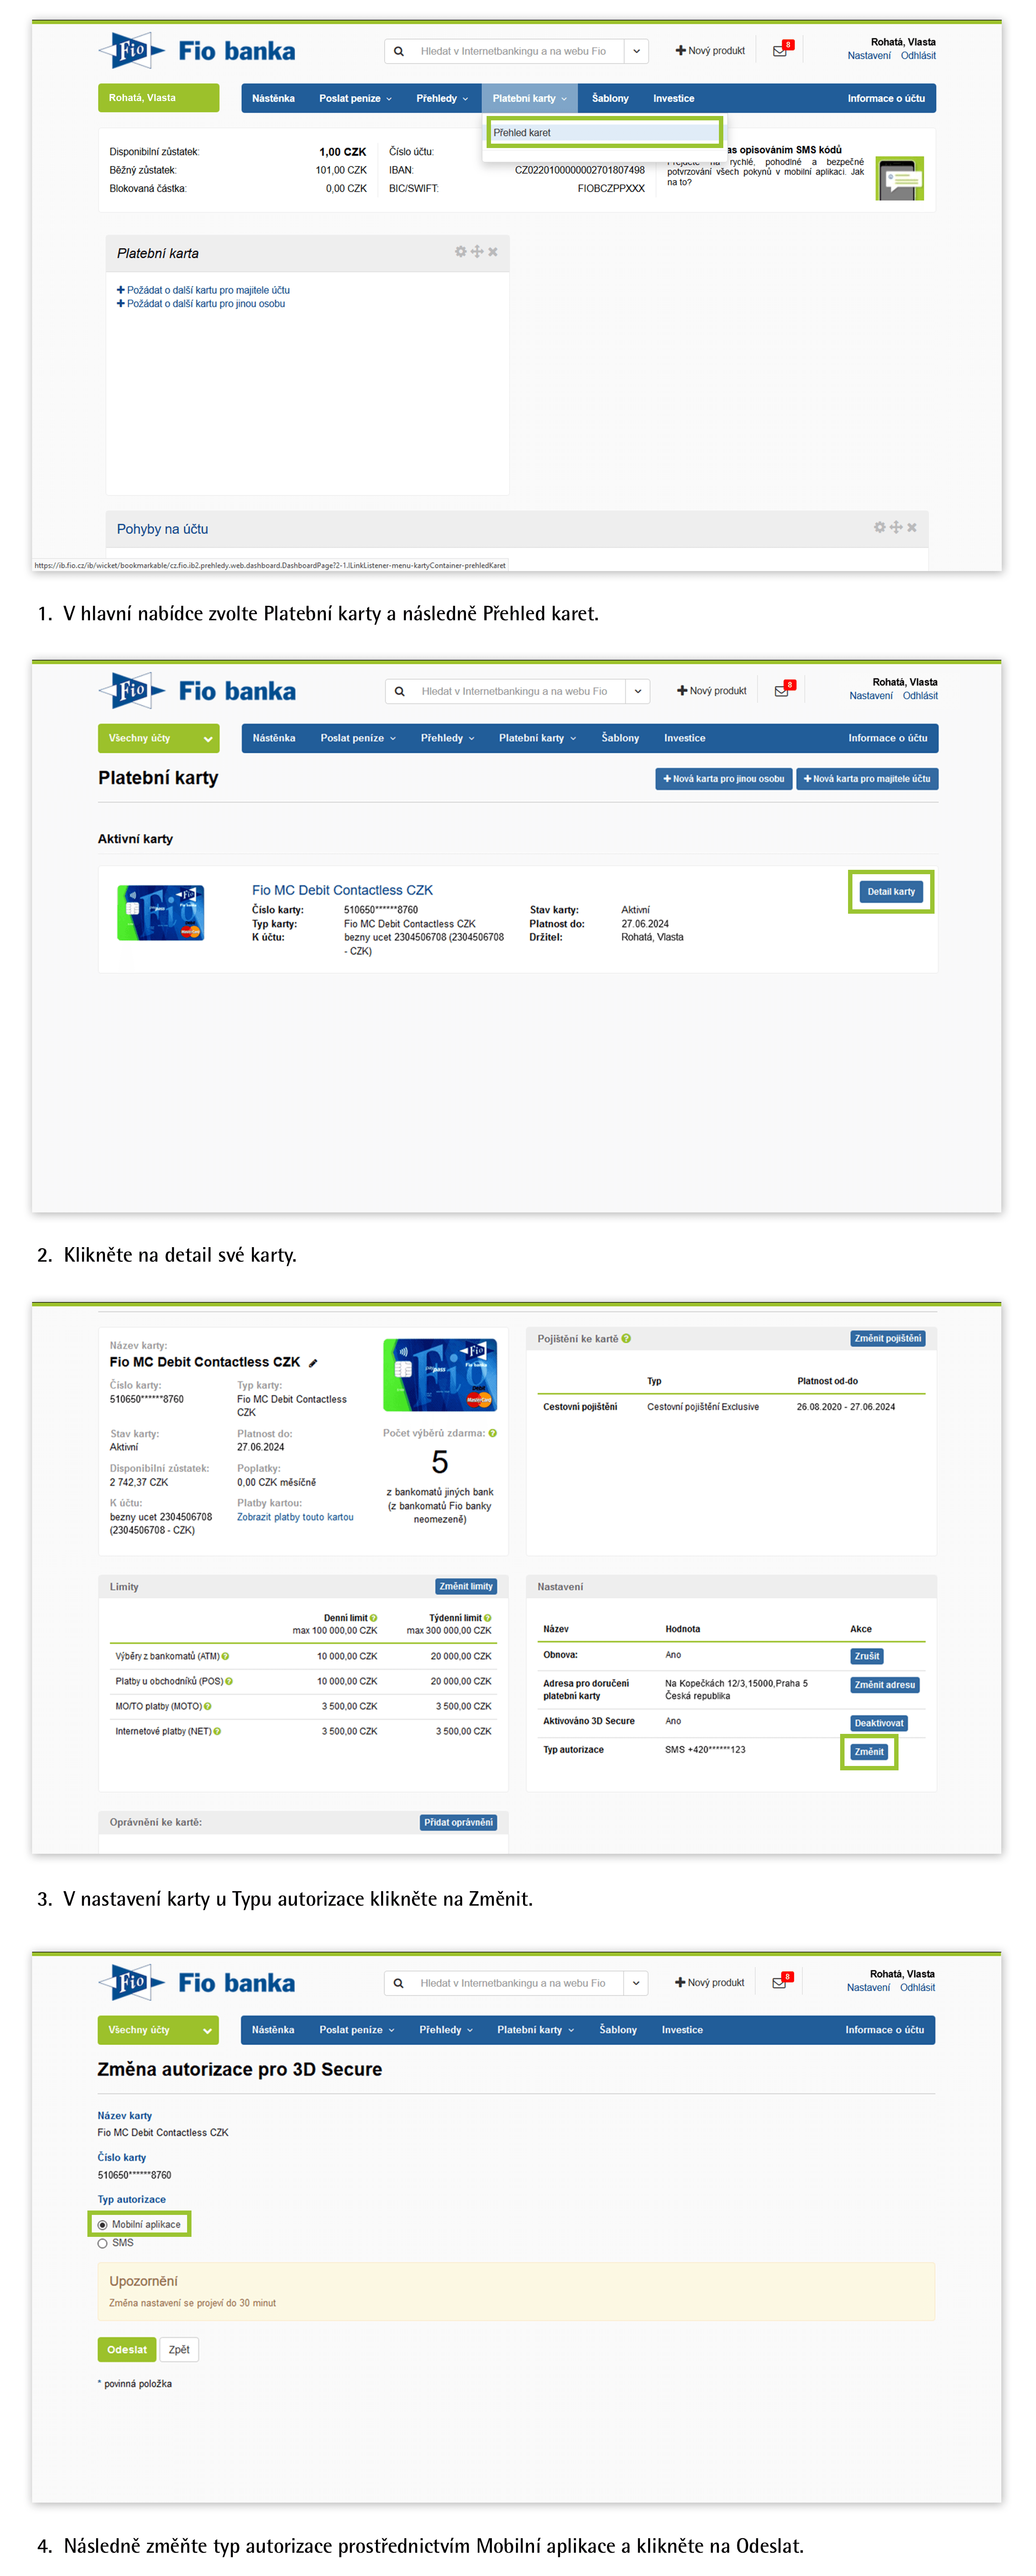The height and width of the screenshot is (2576, 1036).
Task: Expand Všechny účty selector on Změna autorizace page
Action: (x=158, y=2030)
